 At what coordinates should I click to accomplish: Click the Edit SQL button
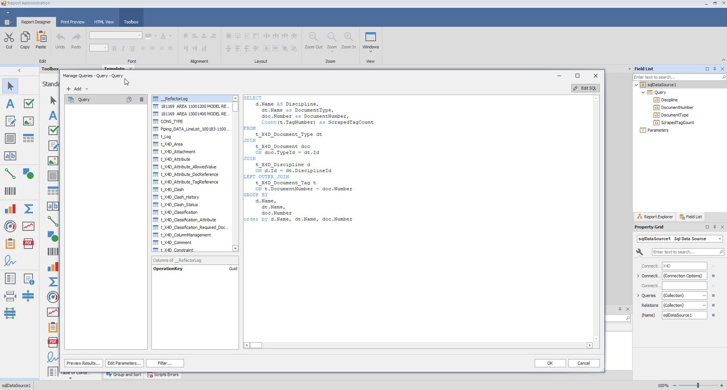[x=585, y=88]
